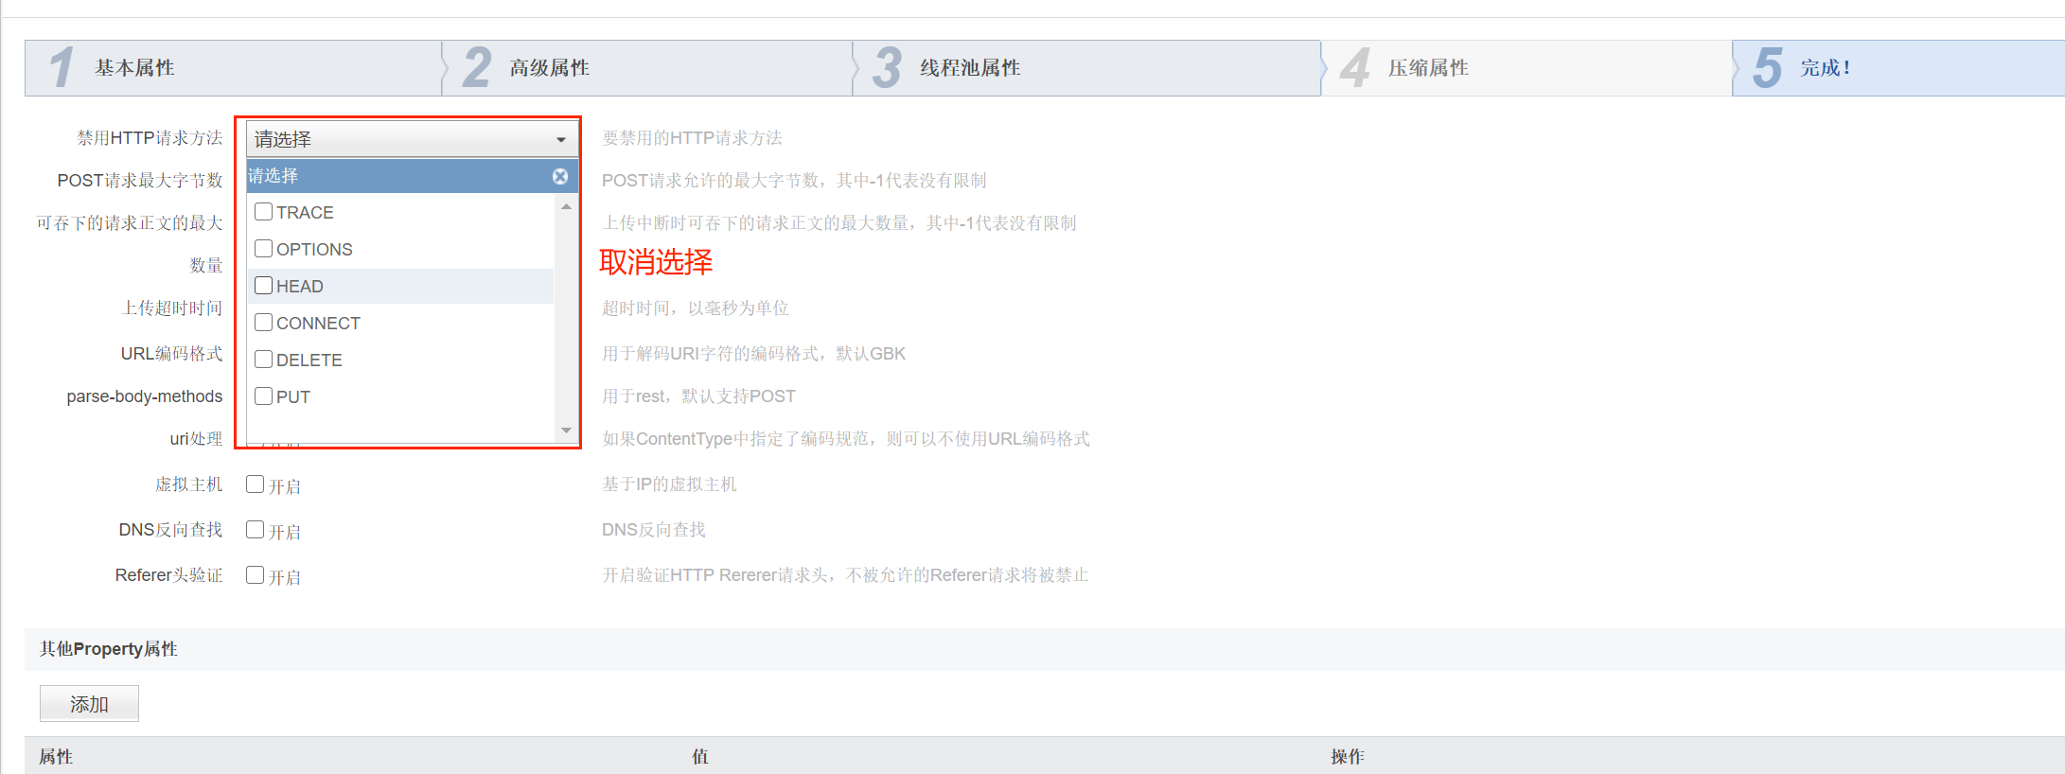2065x774 pixels.
Task: Click the 添加 button
Action: click(89, 704)
